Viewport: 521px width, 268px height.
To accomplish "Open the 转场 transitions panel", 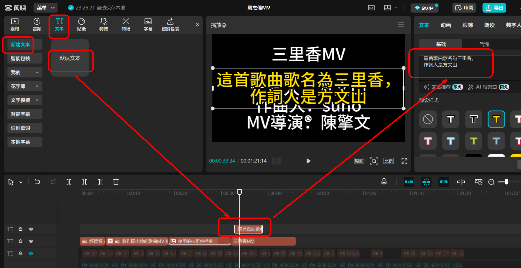I will 126,24.
